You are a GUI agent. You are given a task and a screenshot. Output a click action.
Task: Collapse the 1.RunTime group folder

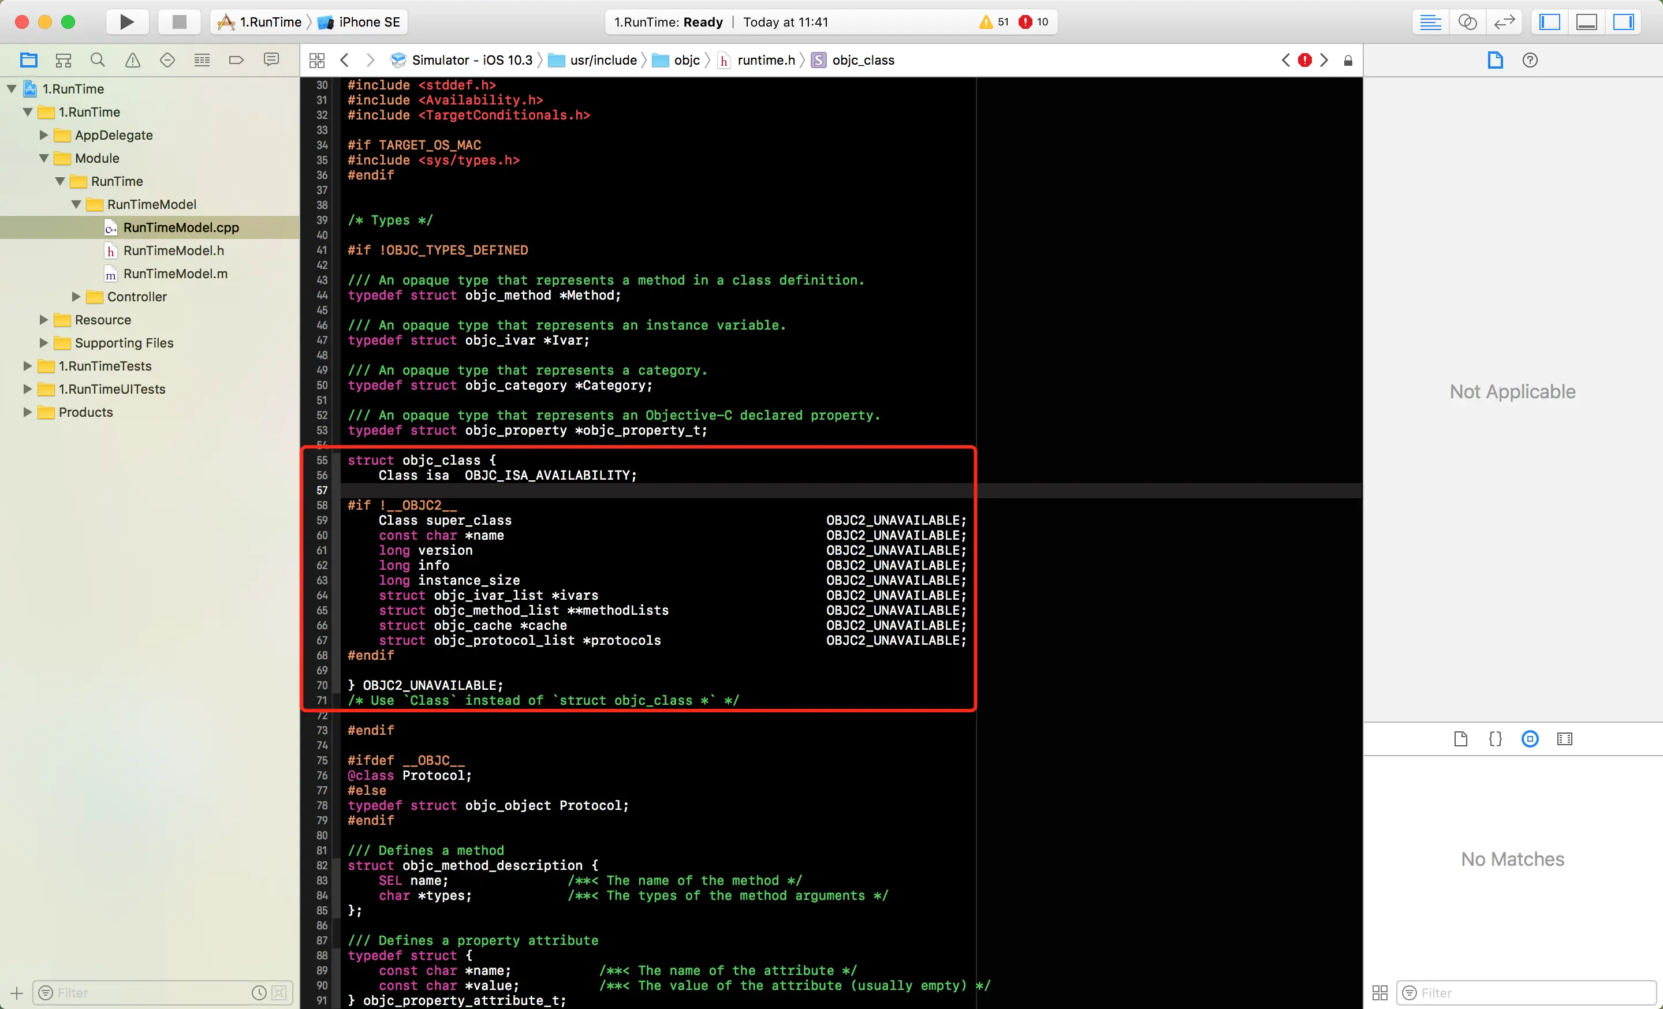pyautogui.click(x=28, y=112)
